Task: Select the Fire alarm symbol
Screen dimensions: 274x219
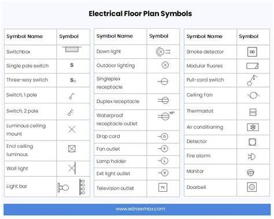Action: tap(251, 157)
